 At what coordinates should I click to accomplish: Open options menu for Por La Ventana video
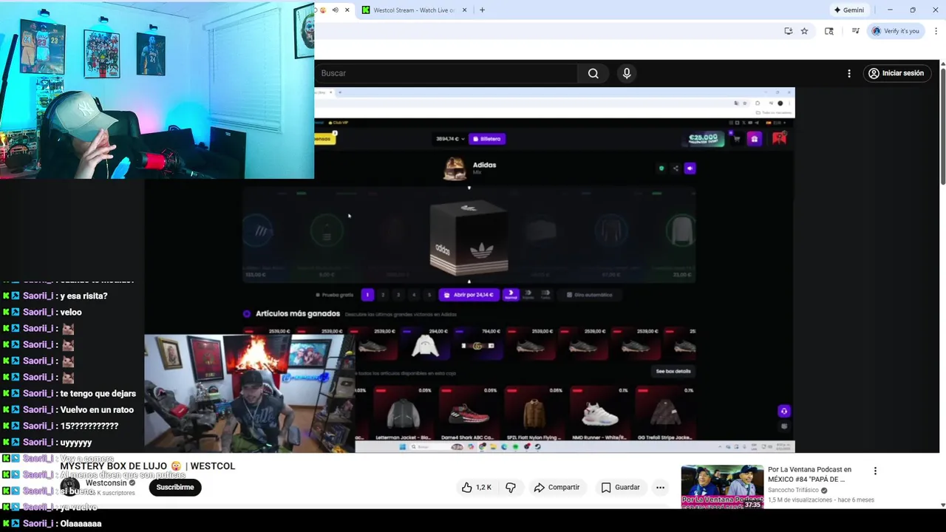click(x=875, y=471)
